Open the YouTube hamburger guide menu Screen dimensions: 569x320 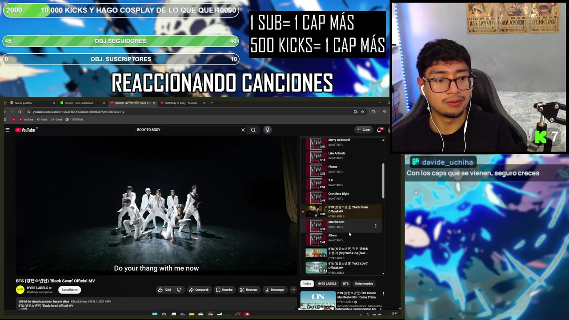[8, 130]
